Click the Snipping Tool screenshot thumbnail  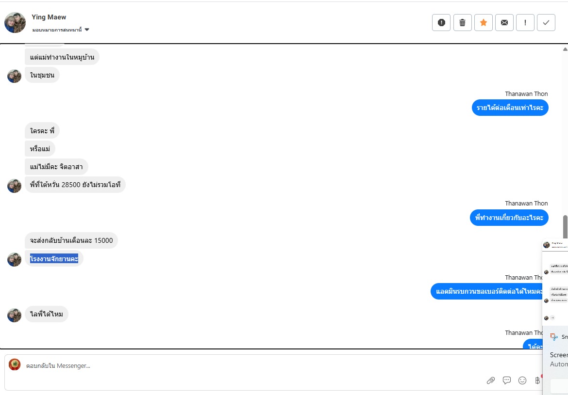click(x=555, y=281)
